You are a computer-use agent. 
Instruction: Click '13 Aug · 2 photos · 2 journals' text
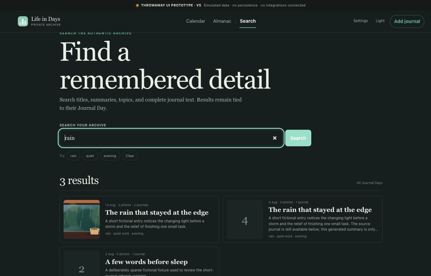point(127,205)
